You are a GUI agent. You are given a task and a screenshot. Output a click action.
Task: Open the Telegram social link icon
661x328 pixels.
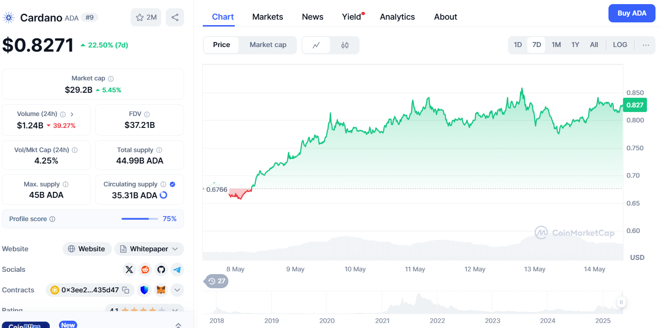coord(177,270)
